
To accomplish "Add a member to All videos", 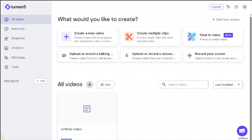I will [x=105, y=84].
